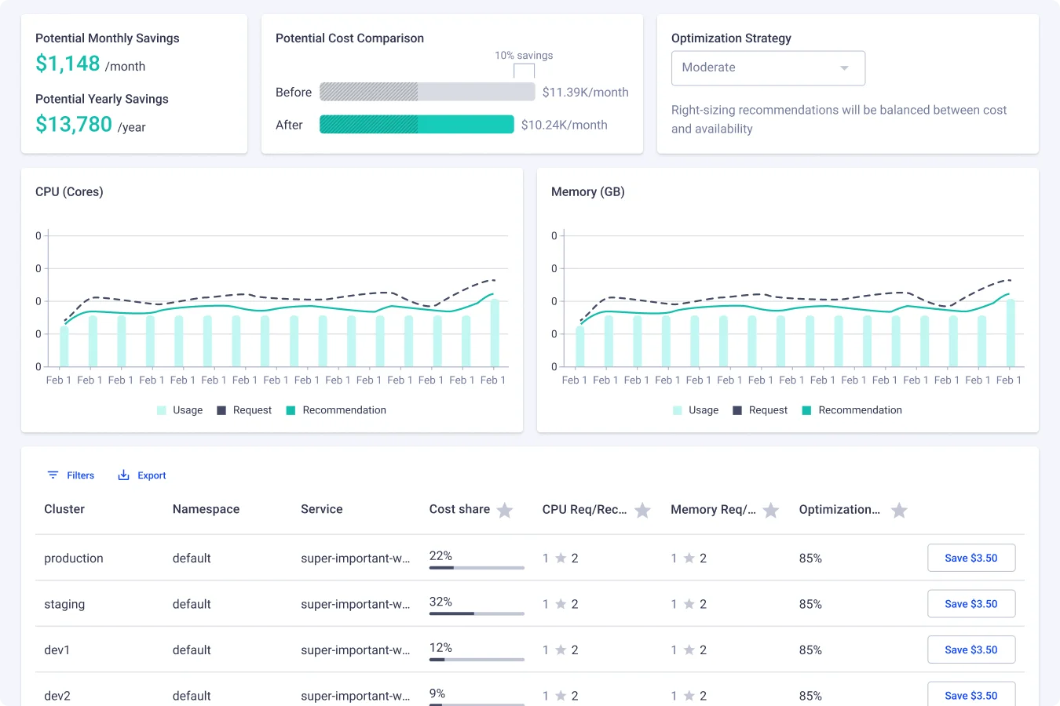1060x706 pixels.
Task: Click the Before cost bar
Action: [427, 92]
